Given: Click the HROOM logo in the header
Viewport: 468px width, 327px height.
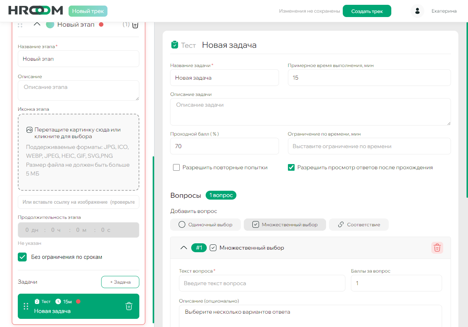Looking at the screenshot, I should pyautogui.click(x=35, y=11).
